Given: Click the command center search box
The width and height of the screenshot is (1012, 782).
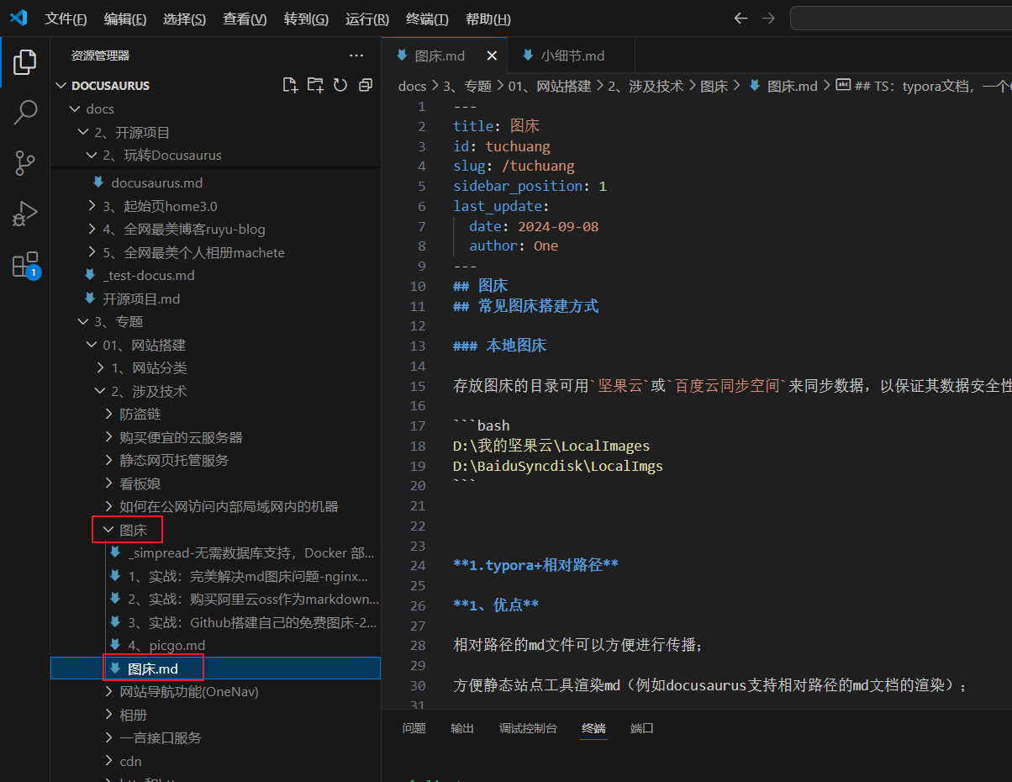Looking at the screenshot, I should (x=901, y=18).
